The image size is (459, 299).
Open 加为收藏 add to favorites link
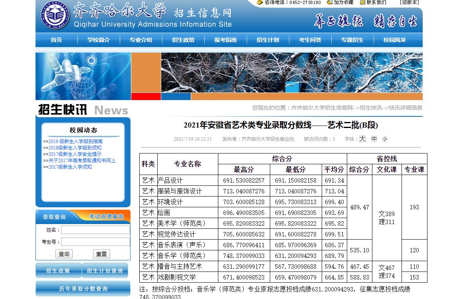point(343,2)
